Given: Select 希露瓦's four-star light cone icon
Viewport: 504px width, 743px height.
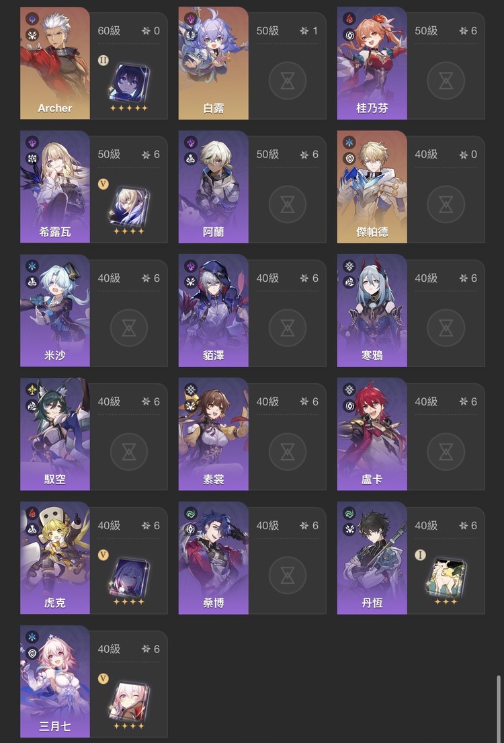Looking at the screenshot, I should pos(129,207).
